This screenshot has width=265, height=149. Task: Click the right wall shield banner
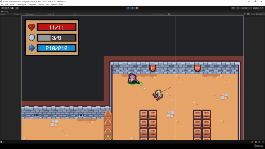pyautogui.click(x=198, y=68)
